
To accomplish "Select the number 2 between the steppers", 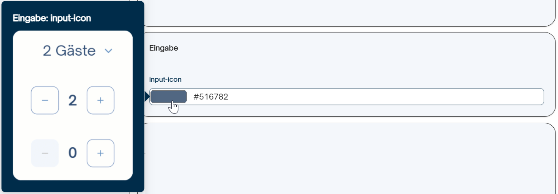I will click(73, 100).
